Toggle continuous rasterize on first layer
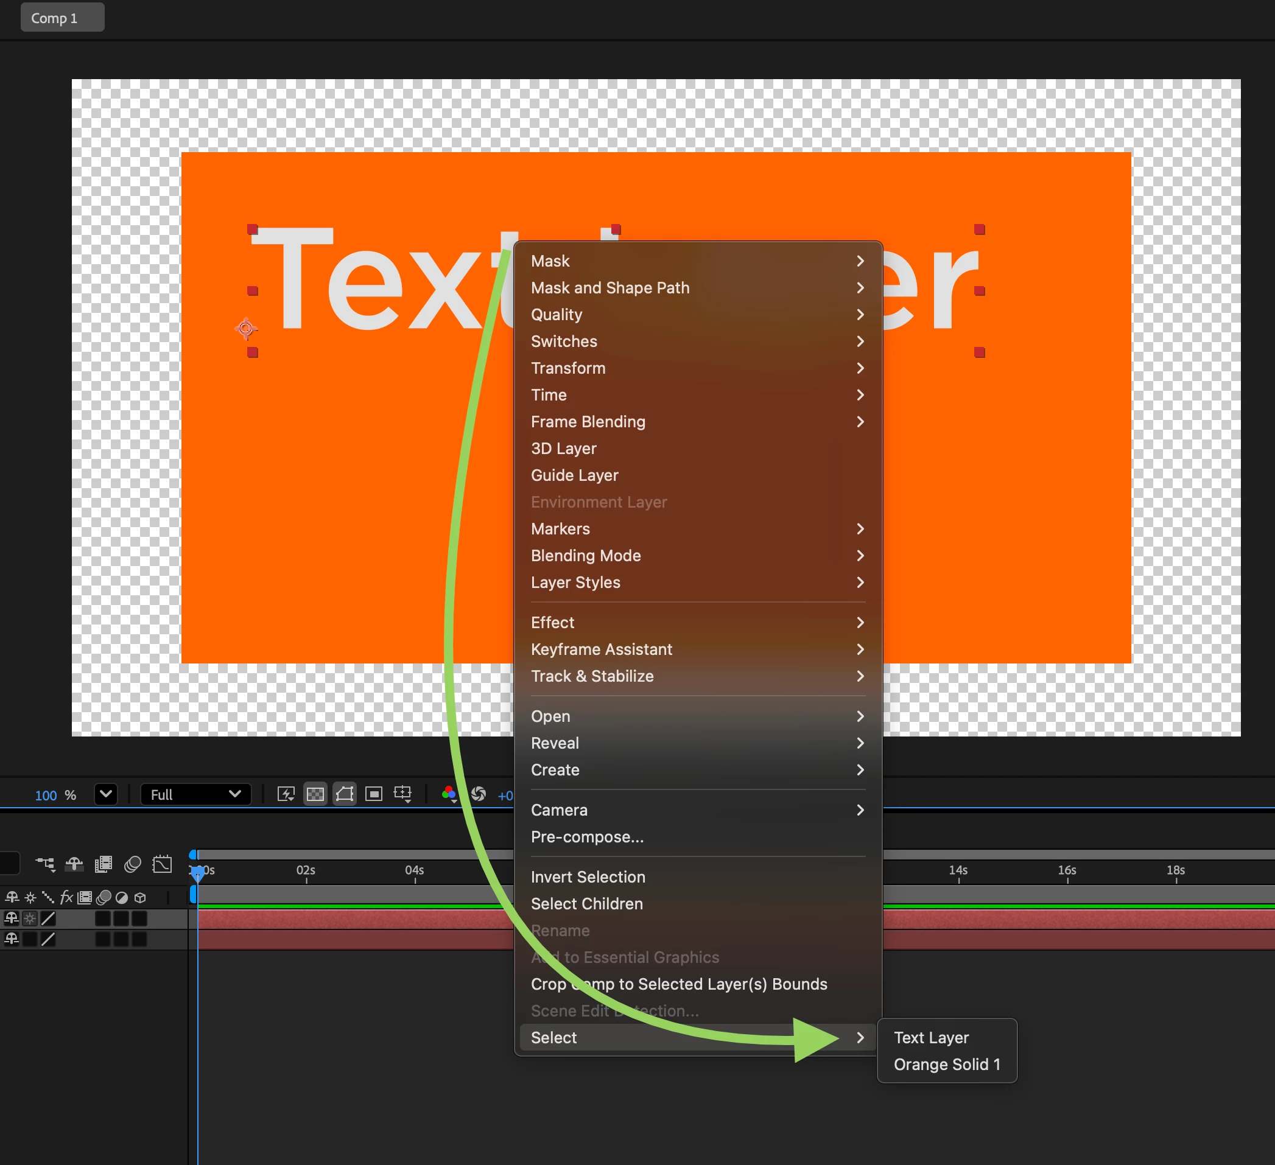 coord(30,918)
